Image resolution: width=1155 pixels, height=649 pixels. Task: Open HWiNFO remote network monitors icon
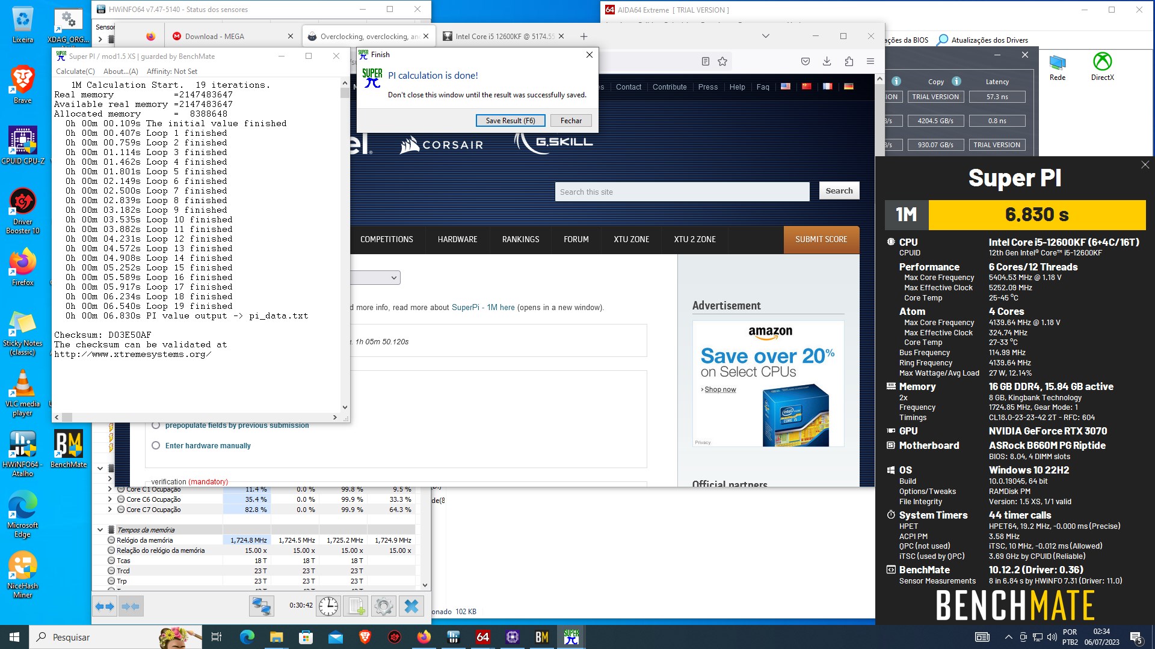pyautogui.click(x=262, y=606)
